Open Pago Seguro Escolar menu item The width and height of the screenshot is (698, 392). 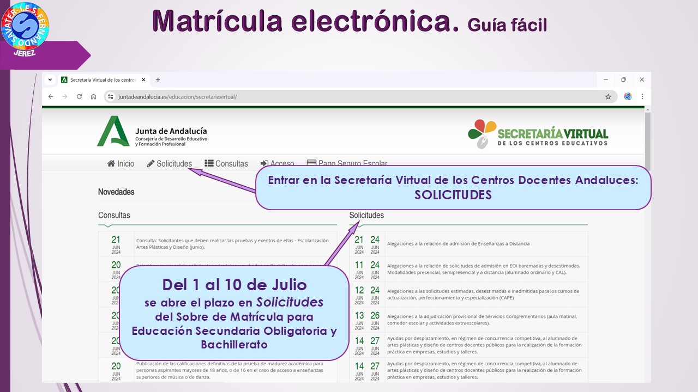coord(347,163)
